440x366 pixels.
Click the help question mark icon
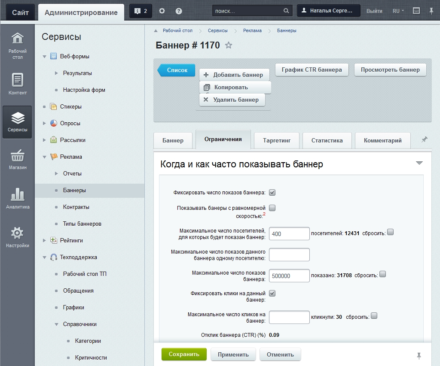point(179,11)
